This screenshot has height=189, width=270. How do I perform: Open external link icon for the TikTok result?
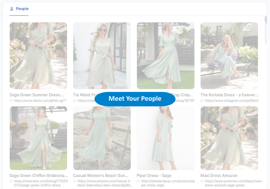[x=11, y=101]
